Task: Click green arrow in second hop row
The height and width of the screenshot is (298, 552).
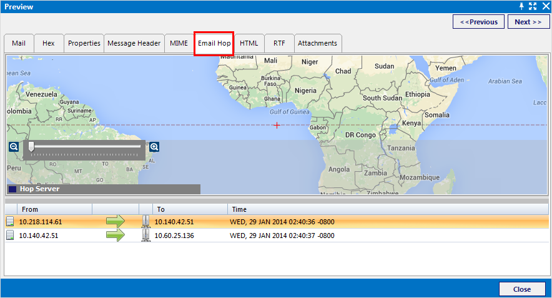Action: [116, 236]
